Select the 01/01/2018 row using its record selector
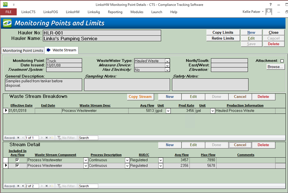The image size is (288, 193). pos(6,111)
